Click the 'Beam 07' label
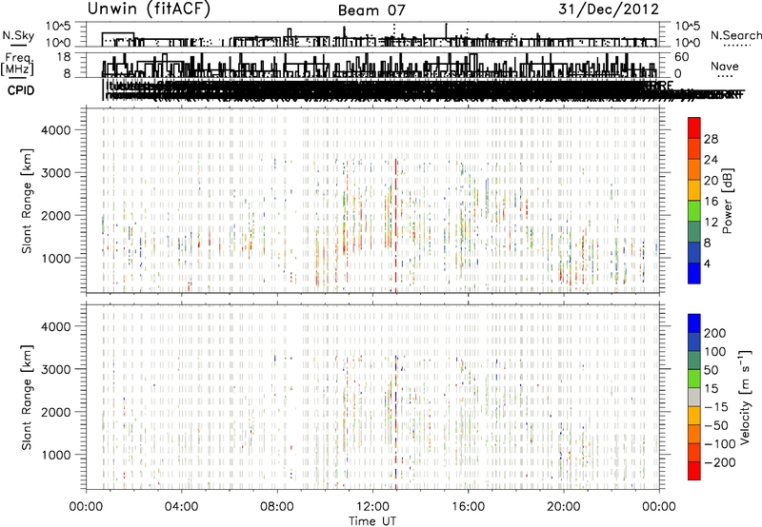The image size is (762, 527). [371, 10]
